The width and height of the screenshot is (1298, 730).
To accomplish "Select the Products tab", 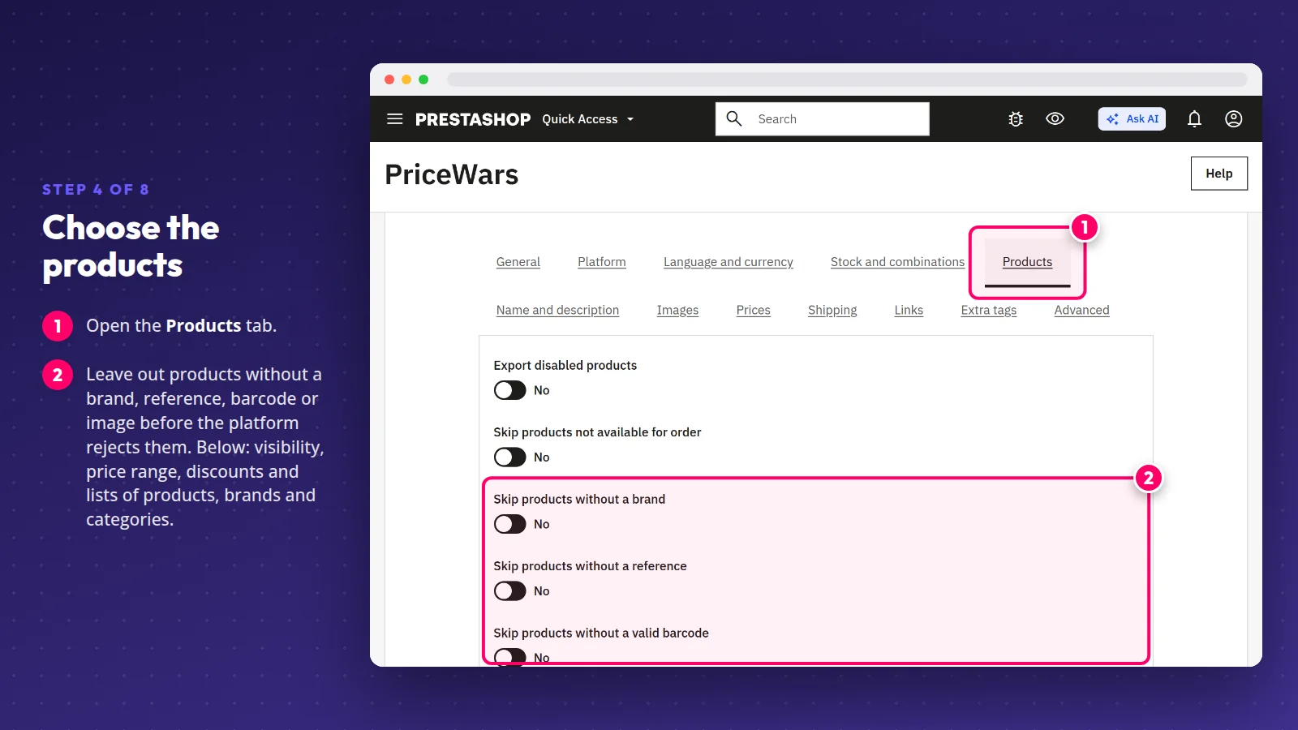I will [1027, 262].
